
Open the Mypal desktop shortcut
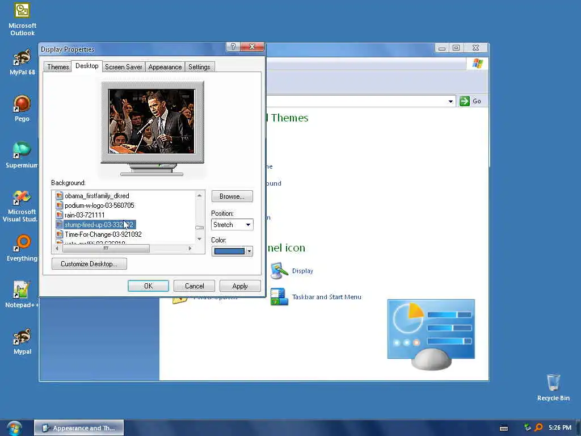click(22, 341)
